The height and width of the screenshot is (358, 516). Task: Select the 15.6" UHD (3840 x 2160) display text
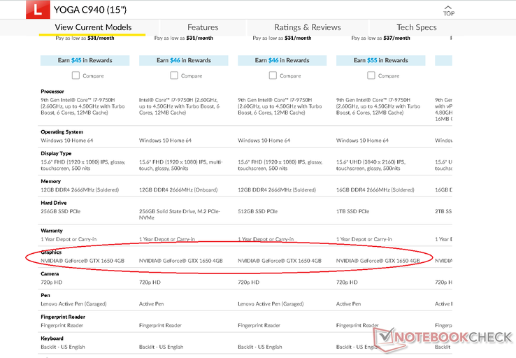click(371, 165)
